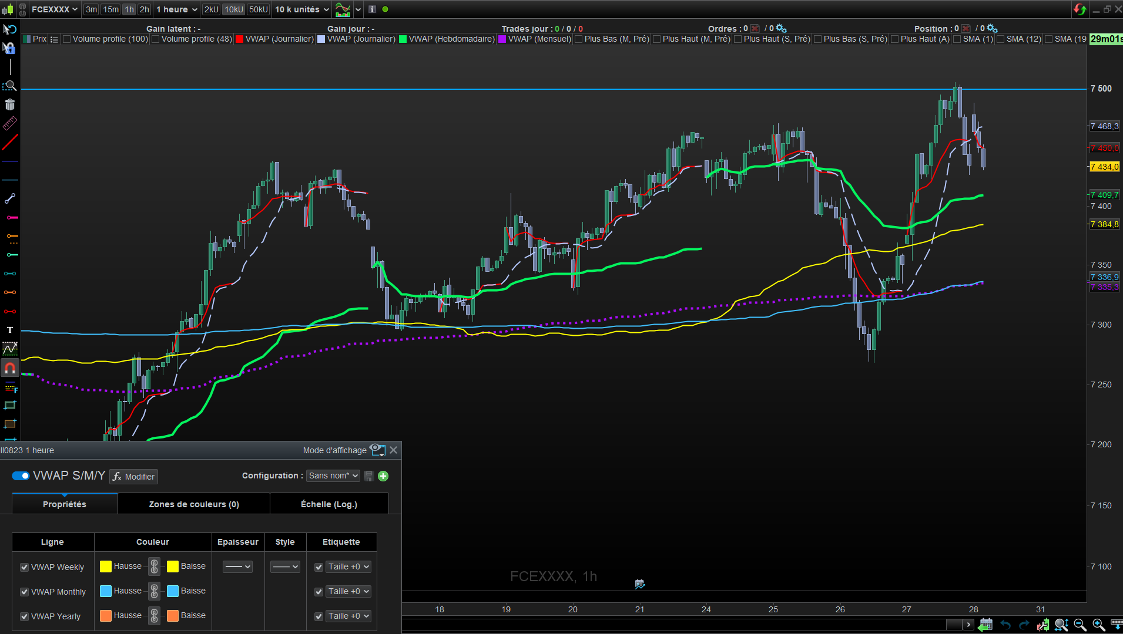Click the Modifier button
This screenshot has width=1123, height=634.
(134, 477)
